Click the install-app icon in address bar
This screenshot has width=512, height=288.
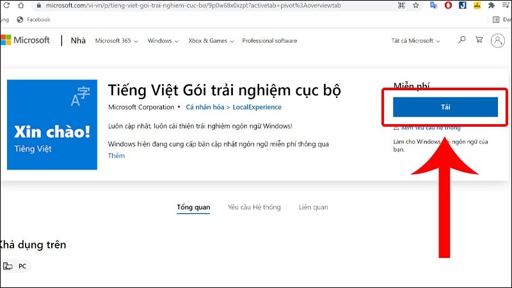click(401, 5)
